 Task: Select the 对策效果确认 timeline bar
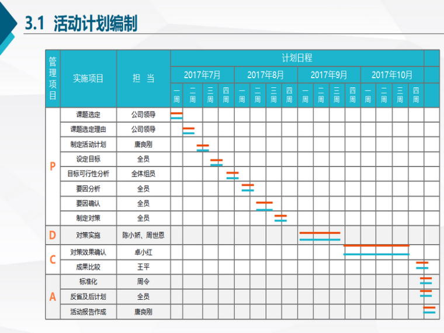(376, 250)
